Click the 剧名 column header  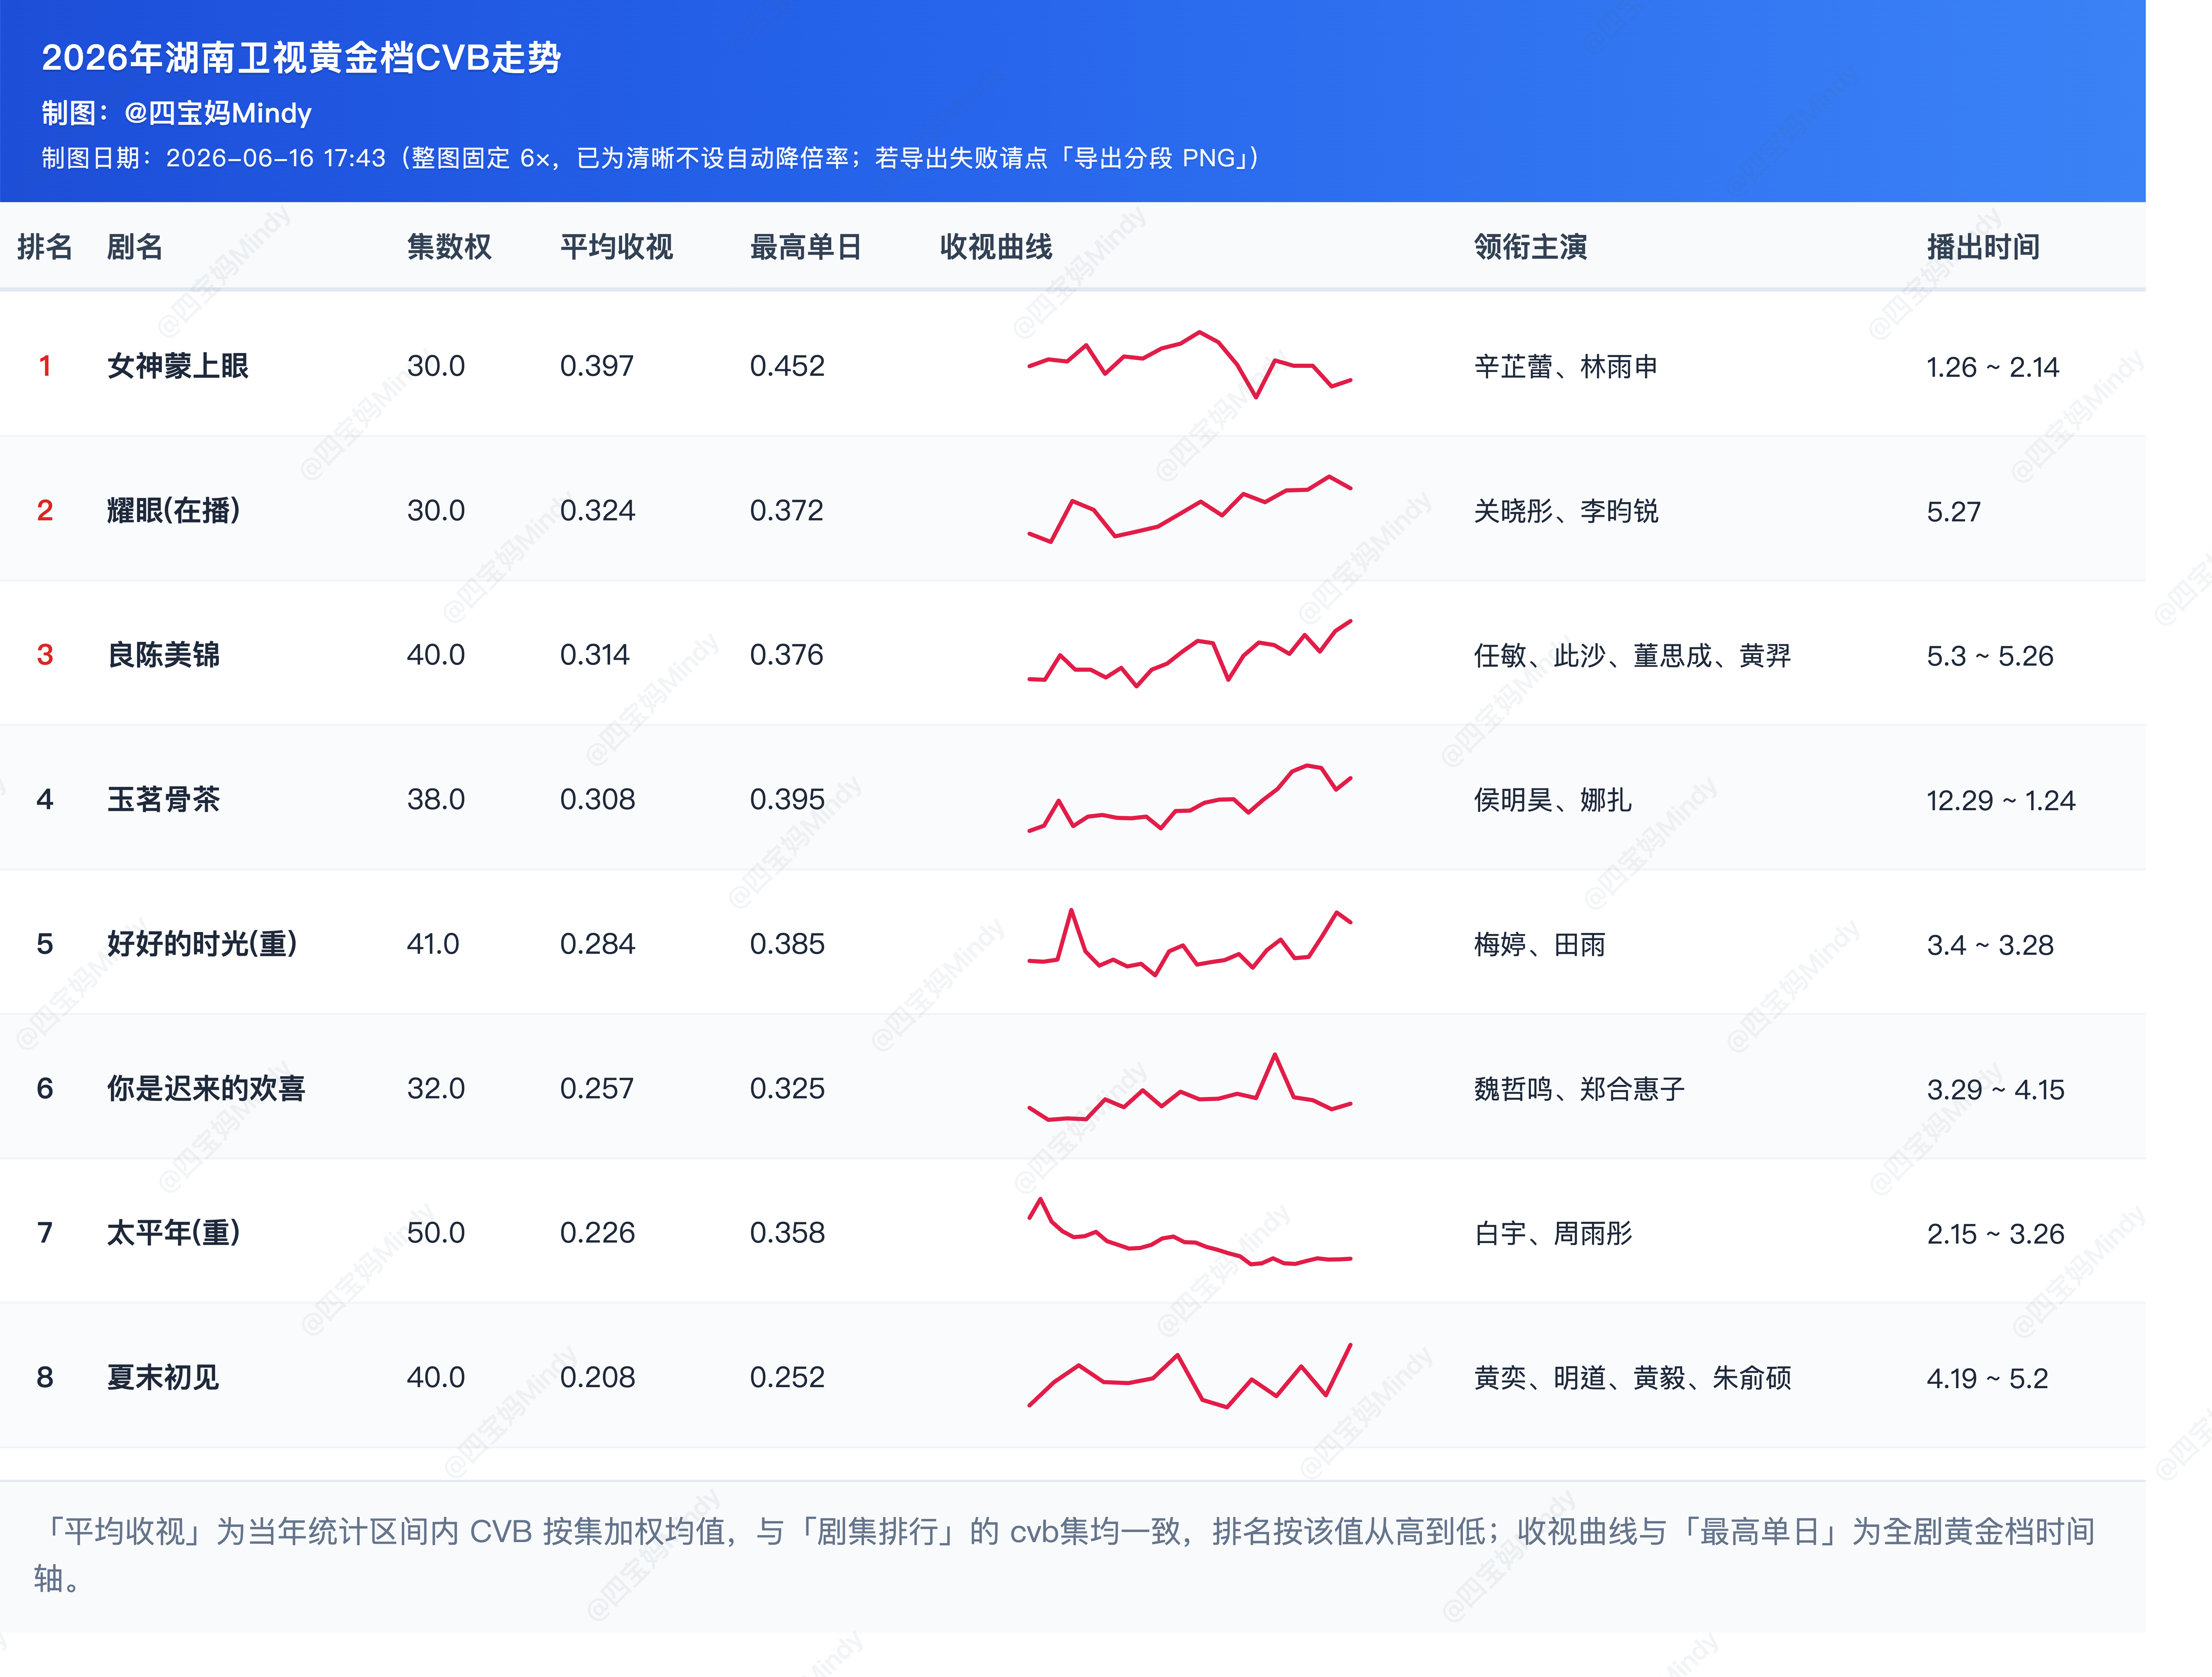tap(135, 247)
